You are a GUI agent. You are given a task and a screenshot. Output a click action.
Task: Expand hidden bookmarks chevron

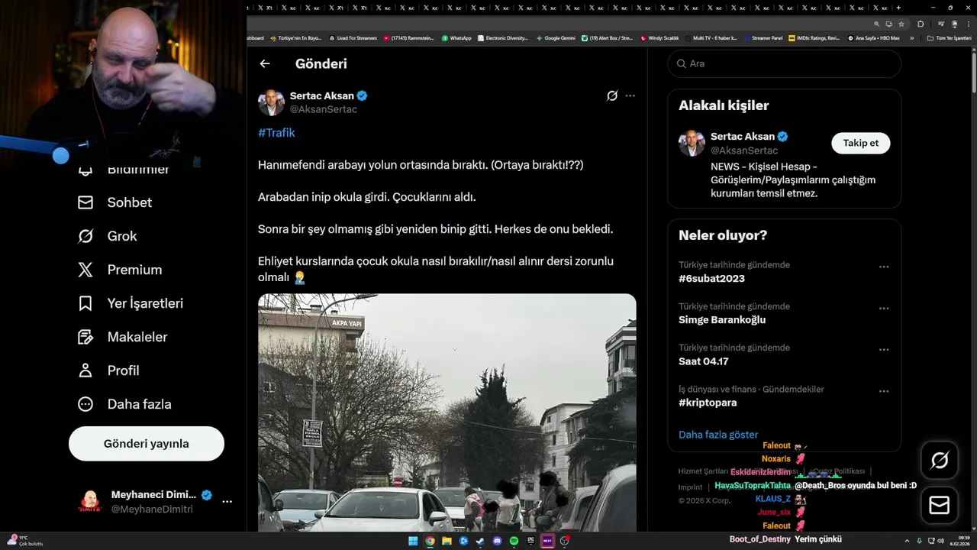(x=911, y=37)
